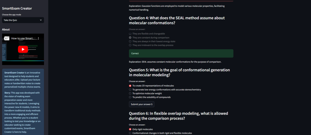Click "They are flexible and changeable" option
Viewport: 311px width, 135px height.
tap(130, 34)
